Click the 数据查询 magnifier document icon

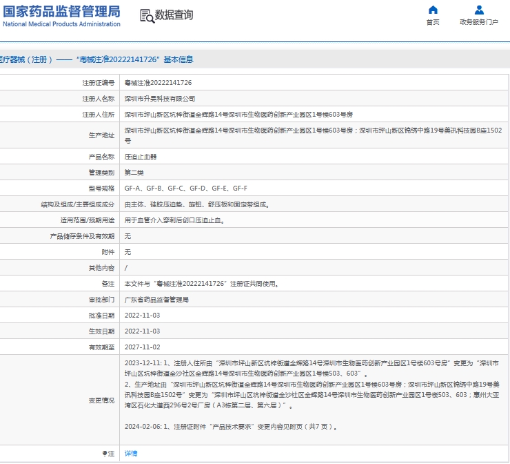pos(147,16)
